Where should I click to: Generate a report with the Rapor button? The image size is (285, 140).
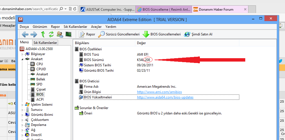coord(87,34)
